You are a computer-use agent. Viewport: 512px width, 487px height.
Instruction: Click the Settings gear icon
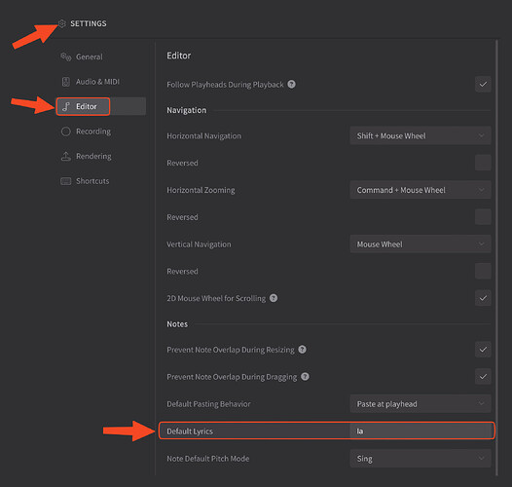click(x=61, y=23)
